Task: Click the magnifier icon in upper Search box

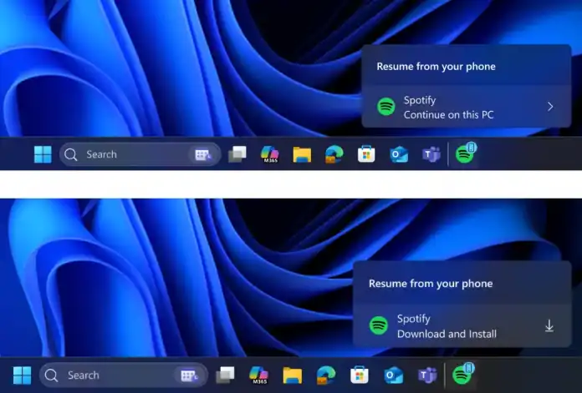Action: click(x=70, y=154)
